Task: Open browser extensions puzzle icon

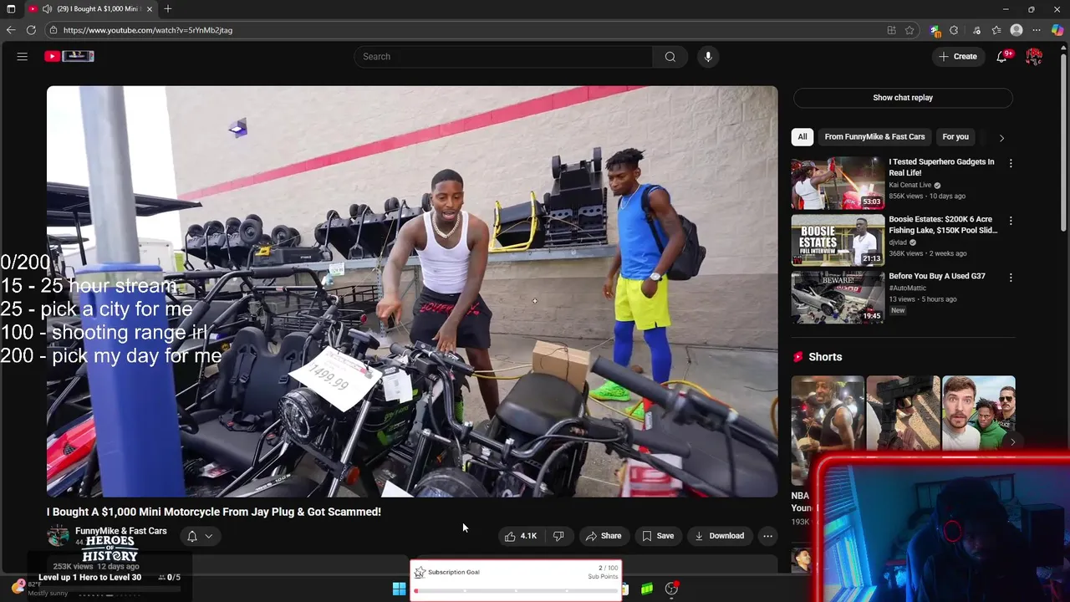Action: [954, 30]
